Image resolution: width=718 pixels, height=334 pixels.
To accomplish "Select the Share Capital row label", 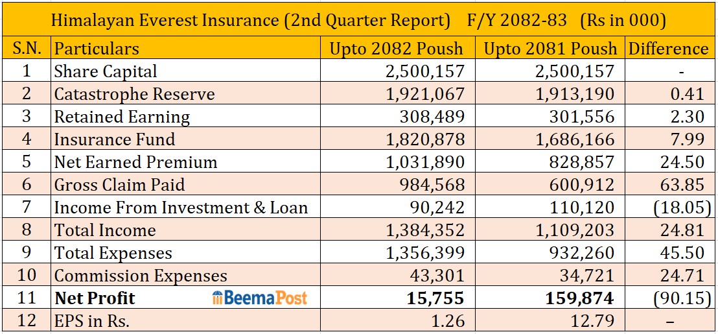I will (x=106, y=71).
